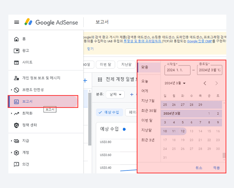Click the 보고서 chart icon
Screen dimensions: 234x188
16,102
